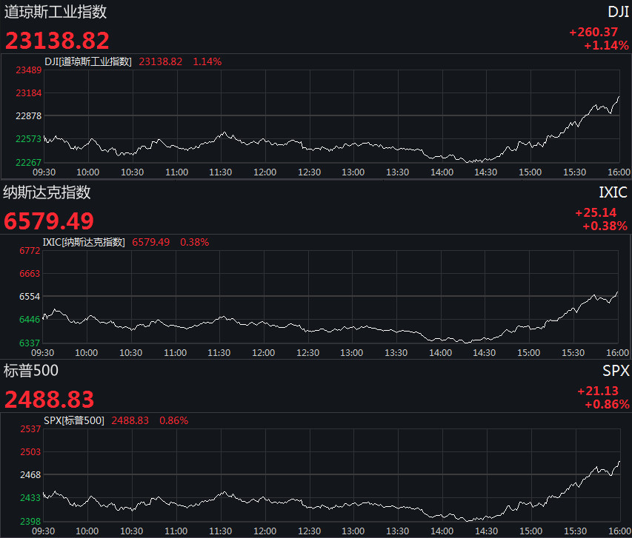Click the DJI ticker symbol
Image resolution: width=632 pixels, height=538 pixels.
coord(619,12)
